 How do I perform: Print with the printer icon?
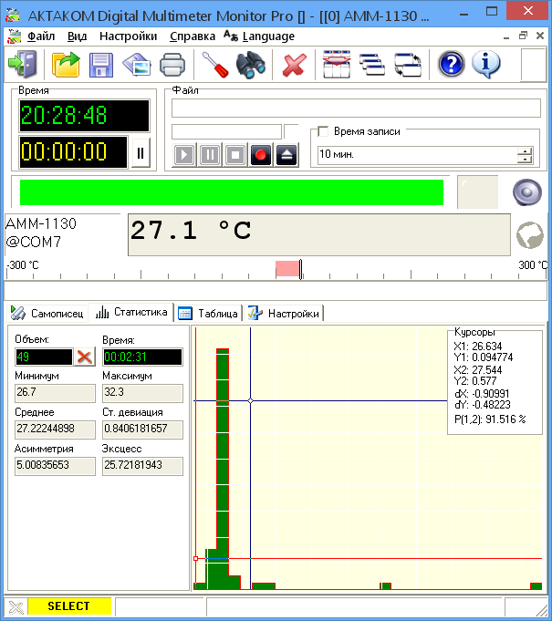pyautogui.click(x=172, y=65)
